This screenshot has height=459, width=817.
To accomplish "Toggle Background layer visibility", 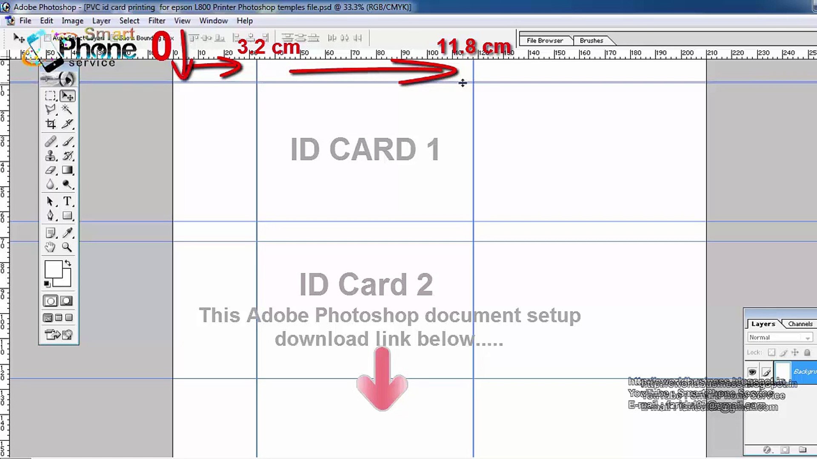I will tap(752, 371).
